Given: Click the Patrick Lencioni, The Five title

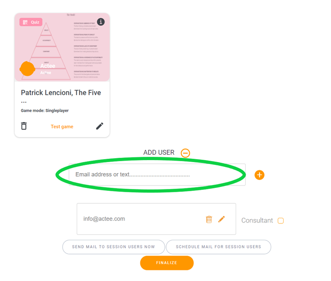Looking at the screenshot, I should [61, 93].
